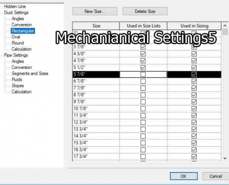
Task: Uncheck Used in Size Lists for 4 3/8"
Action: [143, 54]
